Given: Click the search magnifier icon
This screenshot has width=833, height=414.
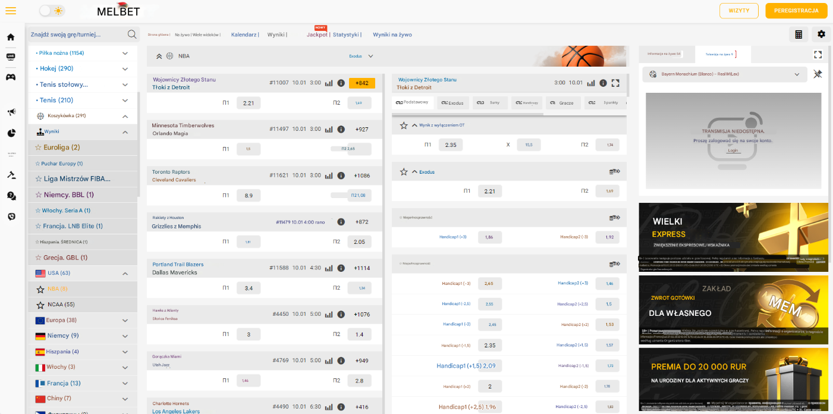Looking at the screenshot, I should coord(132,34).
